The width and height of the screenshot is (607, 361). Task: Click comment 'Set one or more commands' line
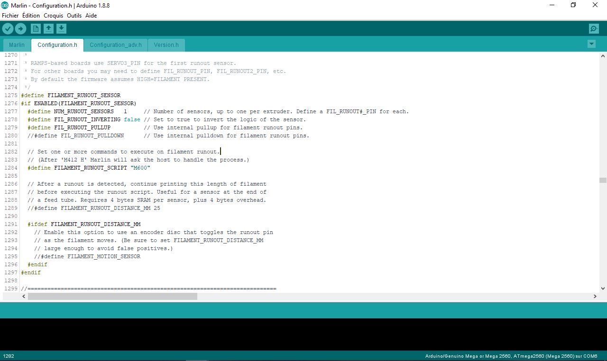tap(124, 152)
